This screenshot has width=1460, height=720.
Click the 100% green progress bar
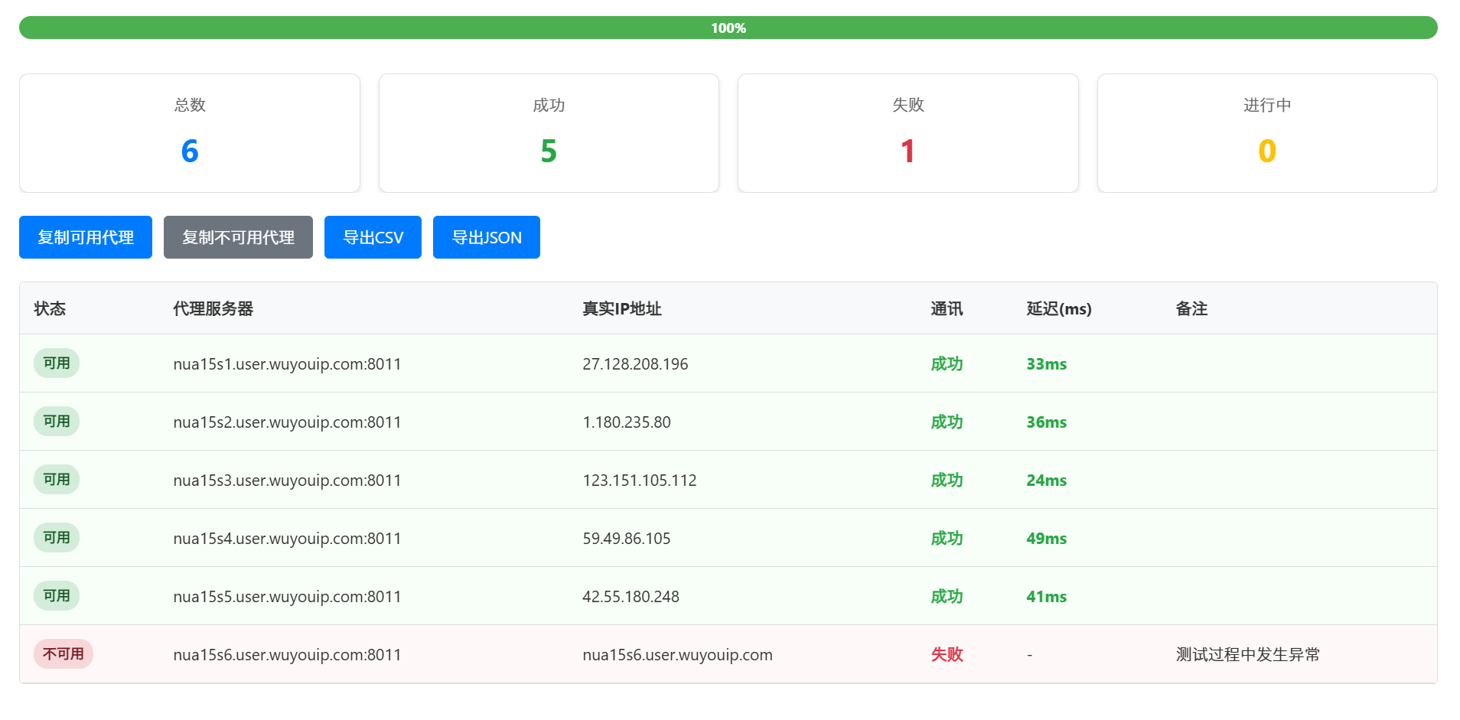click(728, 28)
